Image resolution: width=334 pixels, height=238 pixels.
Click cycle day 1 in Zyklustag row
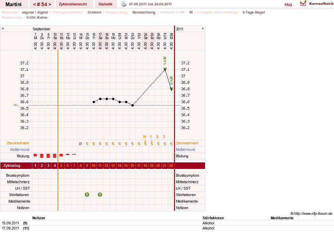pos(35,165)
